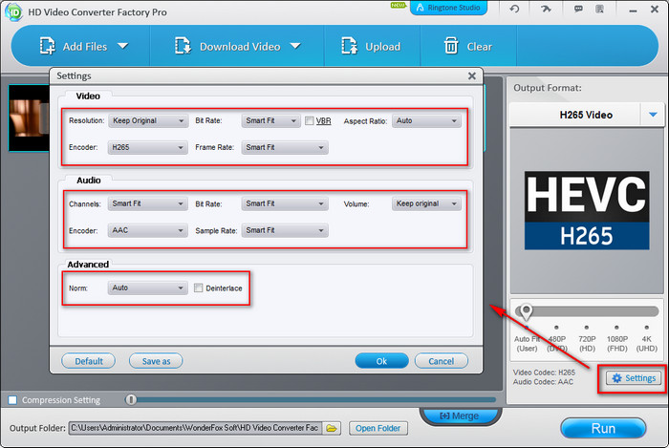Toggle the Deinterlace checkbox
The height and width of the screenshot is (448, 669).
click(198, 288)
